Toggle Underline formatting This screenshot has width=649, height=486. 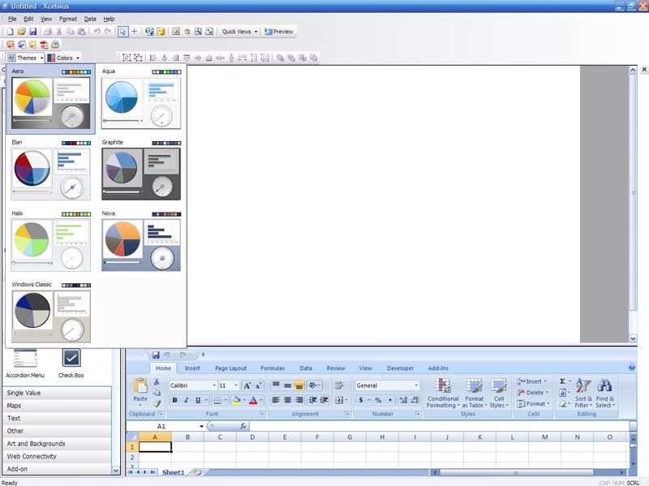pyautogui.click(x=198, y=400)
